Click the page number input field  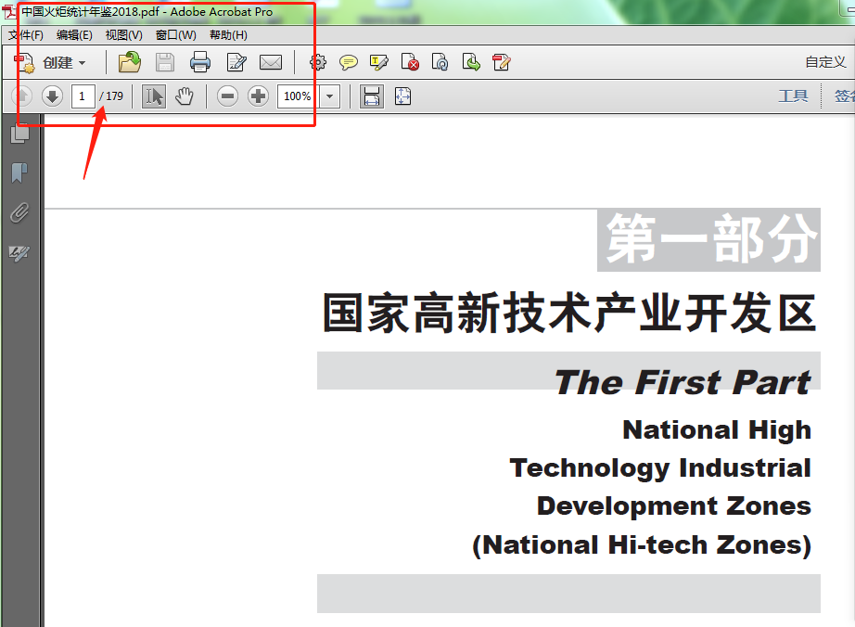click(x=83, y=96)
